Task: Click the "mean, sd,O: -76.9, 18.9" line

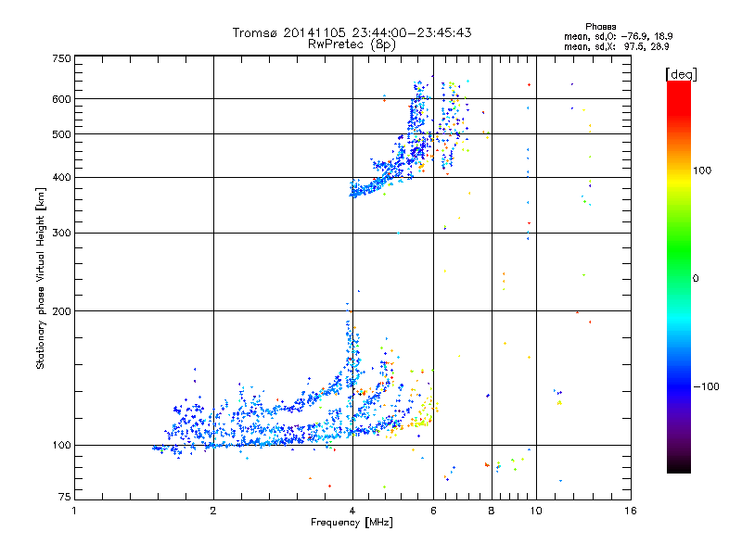Action: (618, 36)
